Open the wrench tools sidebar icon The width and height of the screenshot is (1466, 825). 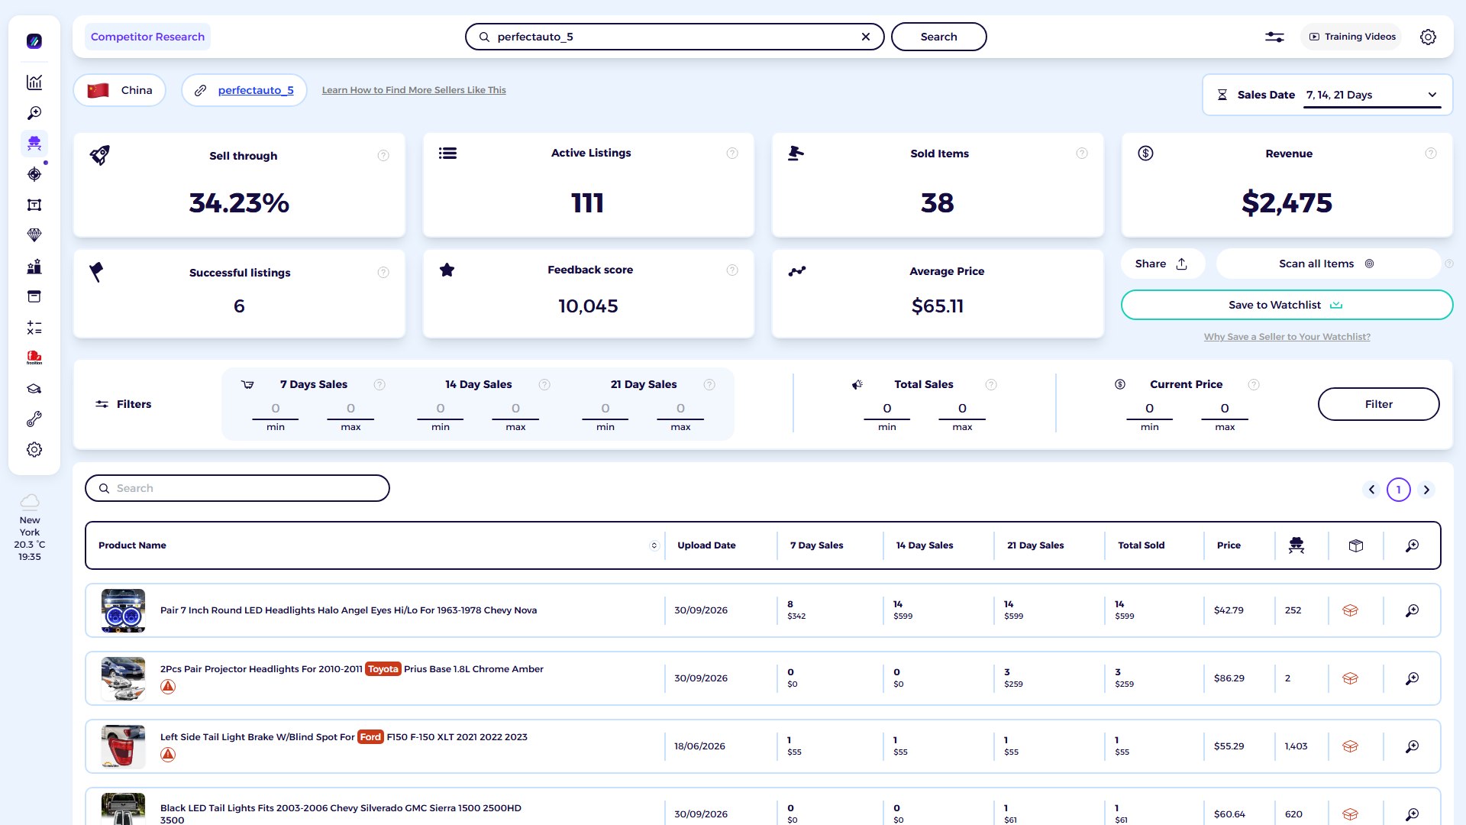(x=34, y=419)
